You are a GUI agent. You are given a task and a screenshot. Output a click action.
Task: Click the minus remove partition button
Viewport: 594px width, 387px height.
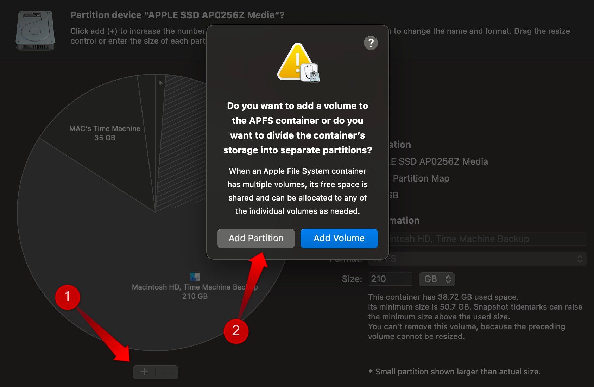[167, 372]
